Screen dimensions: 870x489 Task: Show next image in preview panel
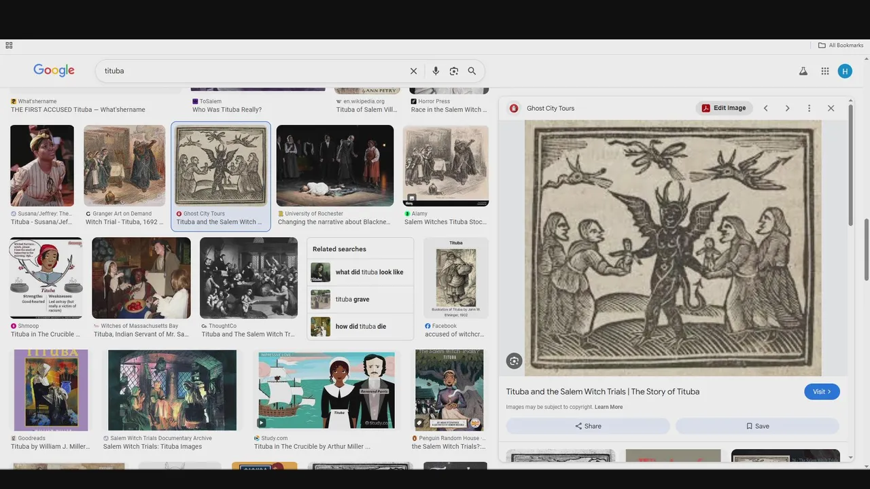(787, 108)
